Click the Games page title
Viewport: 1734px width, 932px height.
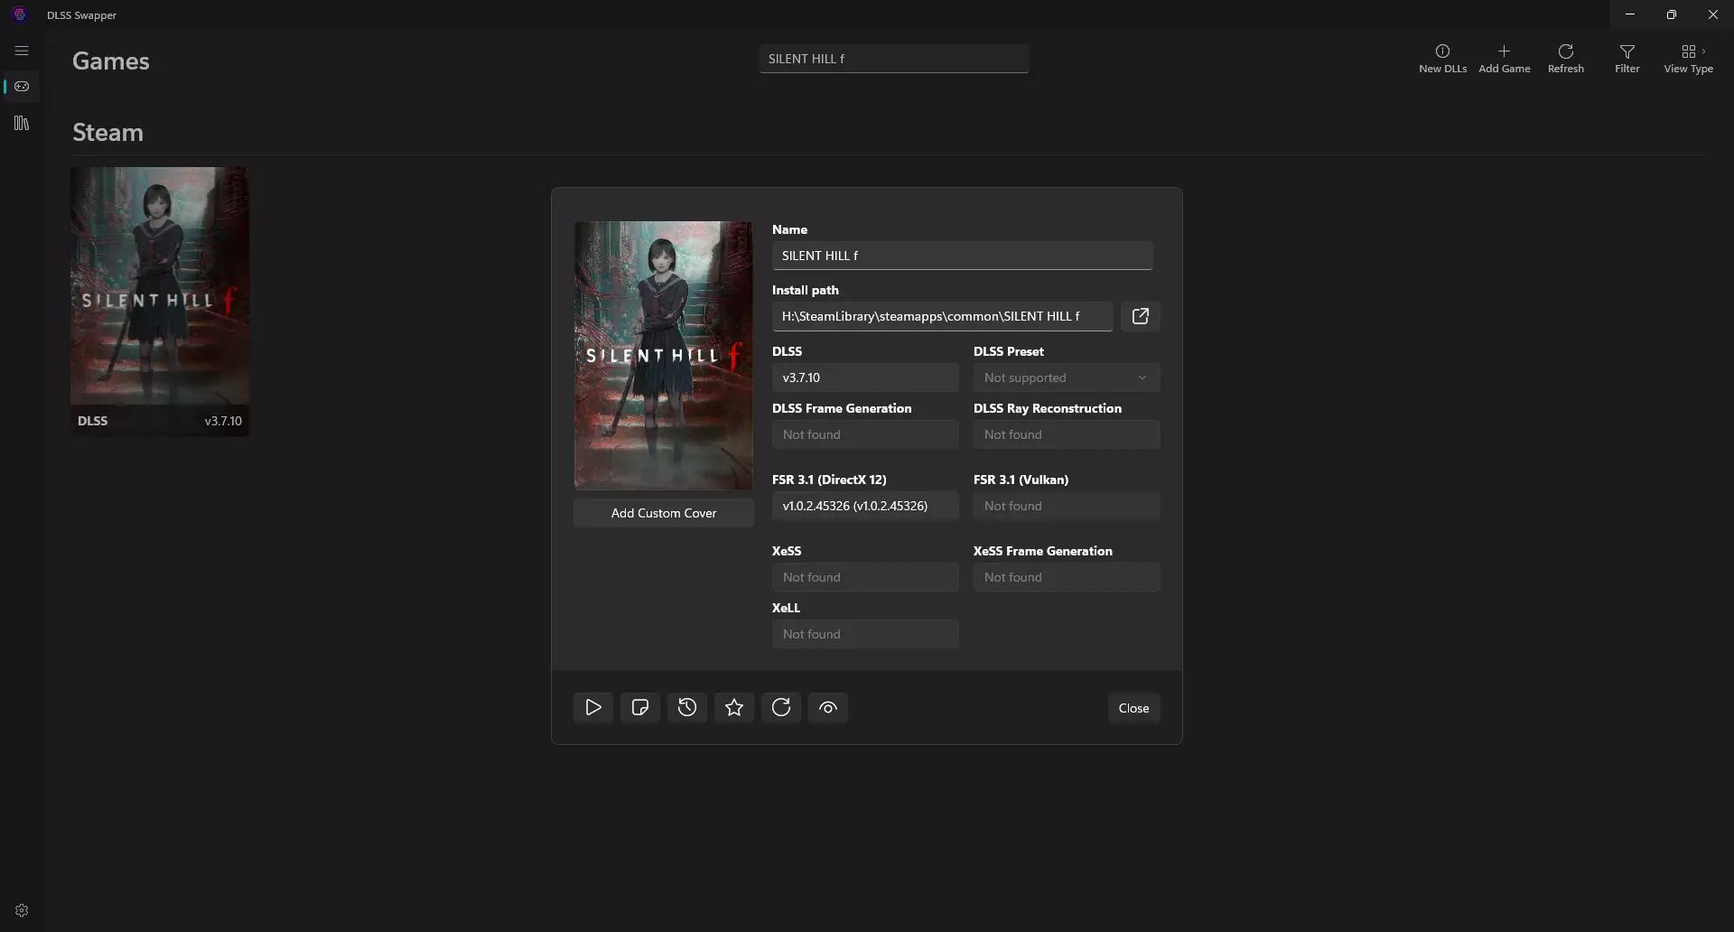111,61
